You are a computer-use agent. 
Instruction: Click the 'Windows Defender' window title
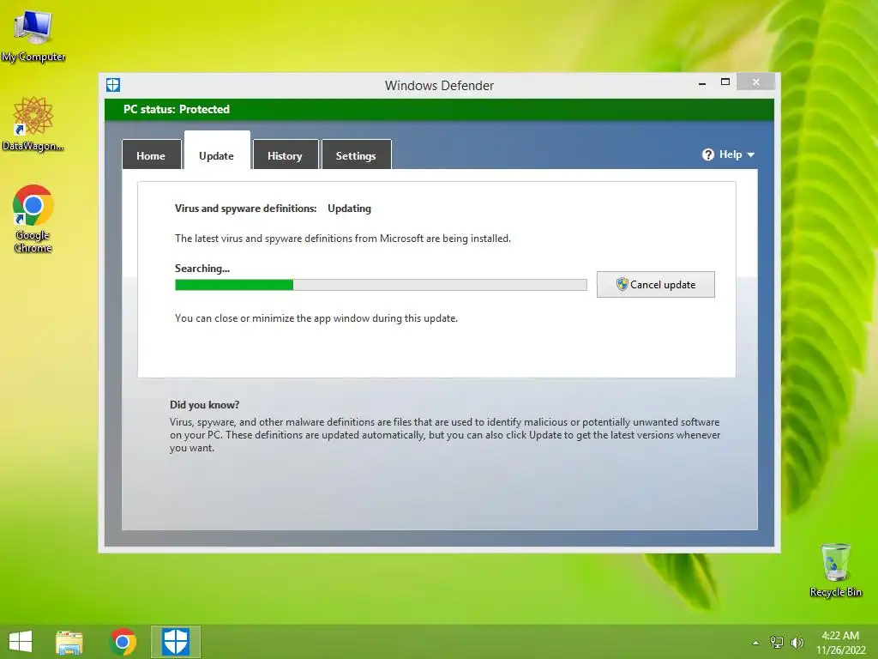point(439,86)
